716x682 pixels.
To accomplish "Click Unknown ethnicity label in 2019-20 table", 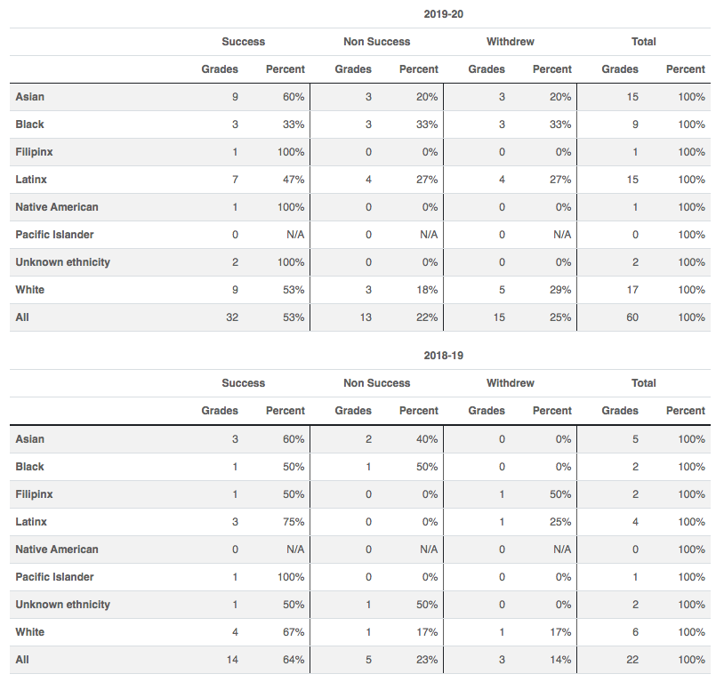I will pyautogui.click(x=63, y=262).
